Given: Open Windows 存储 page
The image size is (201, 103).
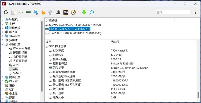Looking at the screenshot, I should (22, 48).
